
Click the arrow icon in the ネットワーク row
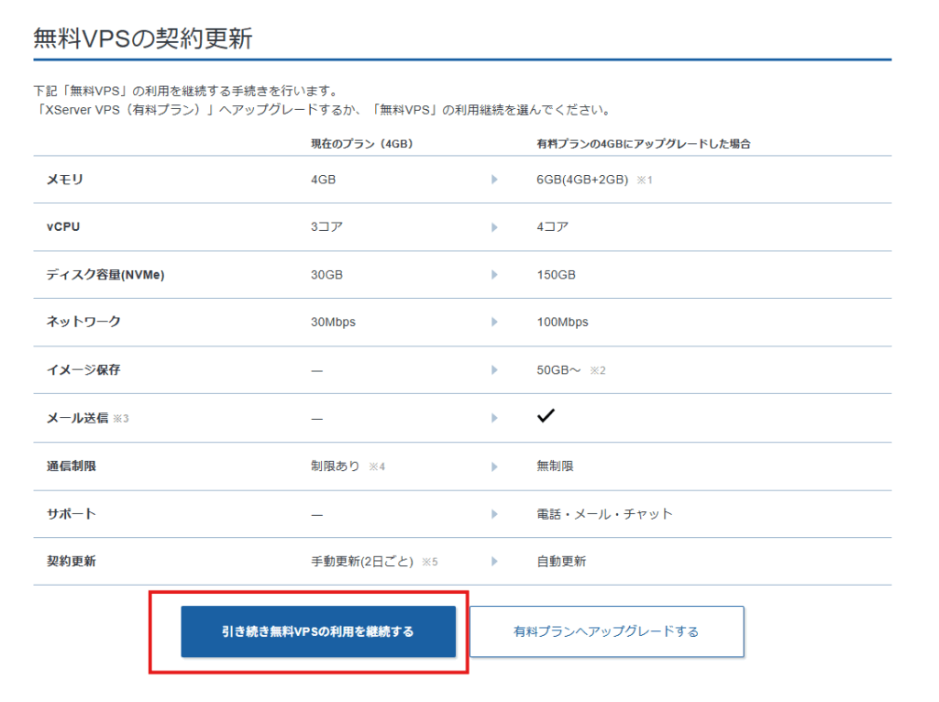coord(494,323)
